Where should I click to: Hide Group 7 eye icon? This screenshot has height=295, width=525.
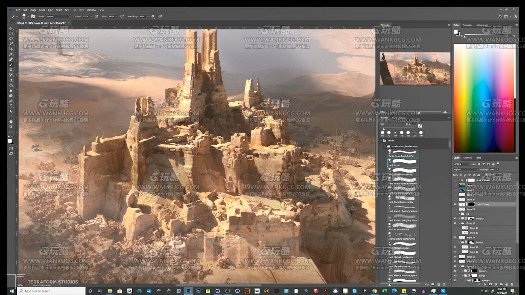pyautogui.click(x=455, y=276)
